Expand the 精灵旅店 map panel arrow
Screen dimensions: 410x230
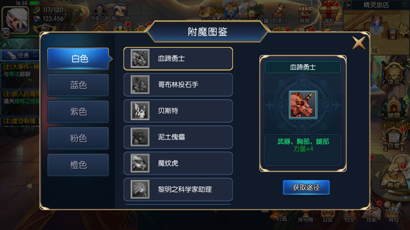pos(347,5)
